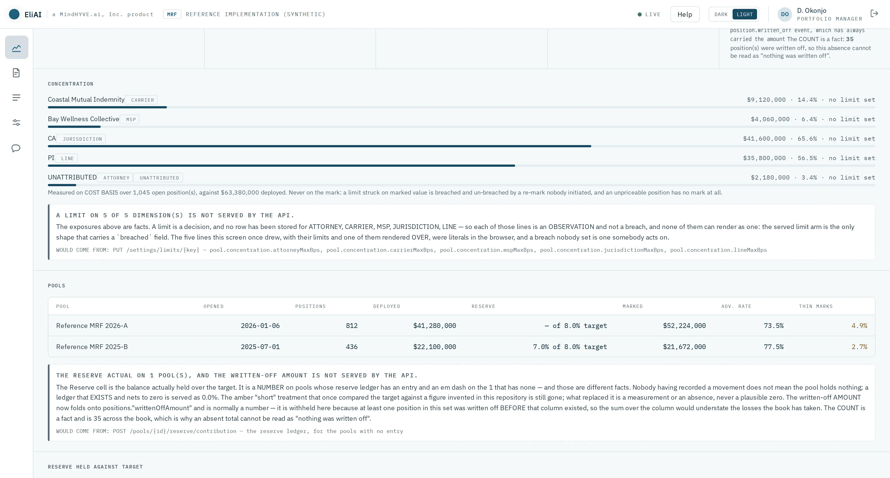
Task: Click the 7.0% of 8.0% target reserve
Action: pos(570,347)
